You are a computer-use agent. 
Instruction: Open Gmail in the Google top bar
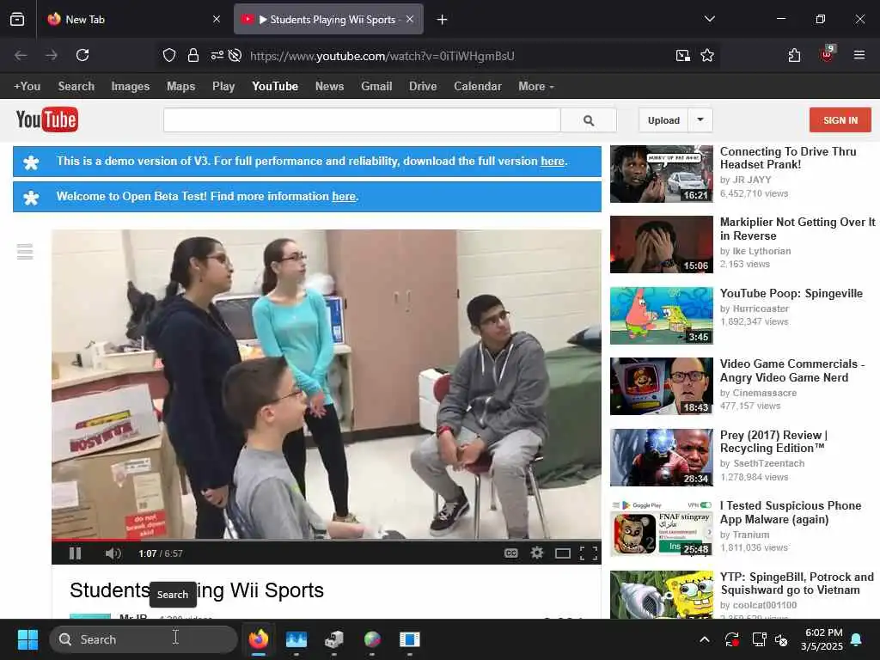click(x=376, y=87)
